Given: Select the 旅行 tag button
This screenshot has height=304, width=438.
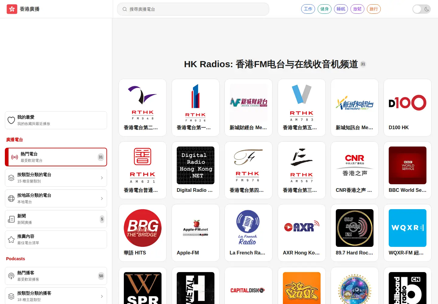Looking at the screenshot, I should tap(374, 9).
